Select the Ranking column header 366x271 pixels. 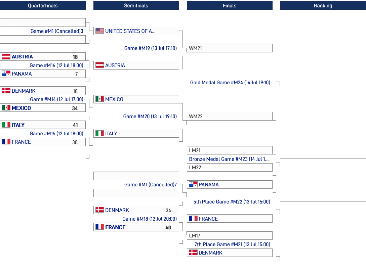tap(323, 5)
